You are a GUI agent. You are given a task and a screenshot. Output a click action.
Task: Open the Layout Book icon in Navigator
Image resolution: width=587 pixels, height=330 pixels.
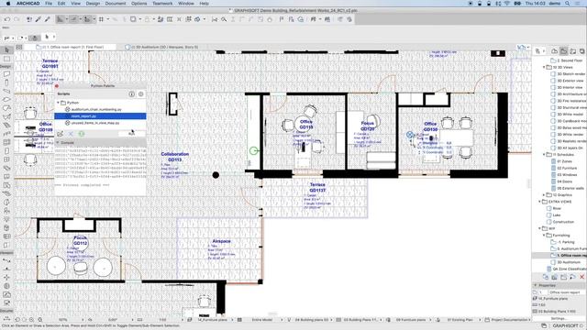tap(572, 51)
